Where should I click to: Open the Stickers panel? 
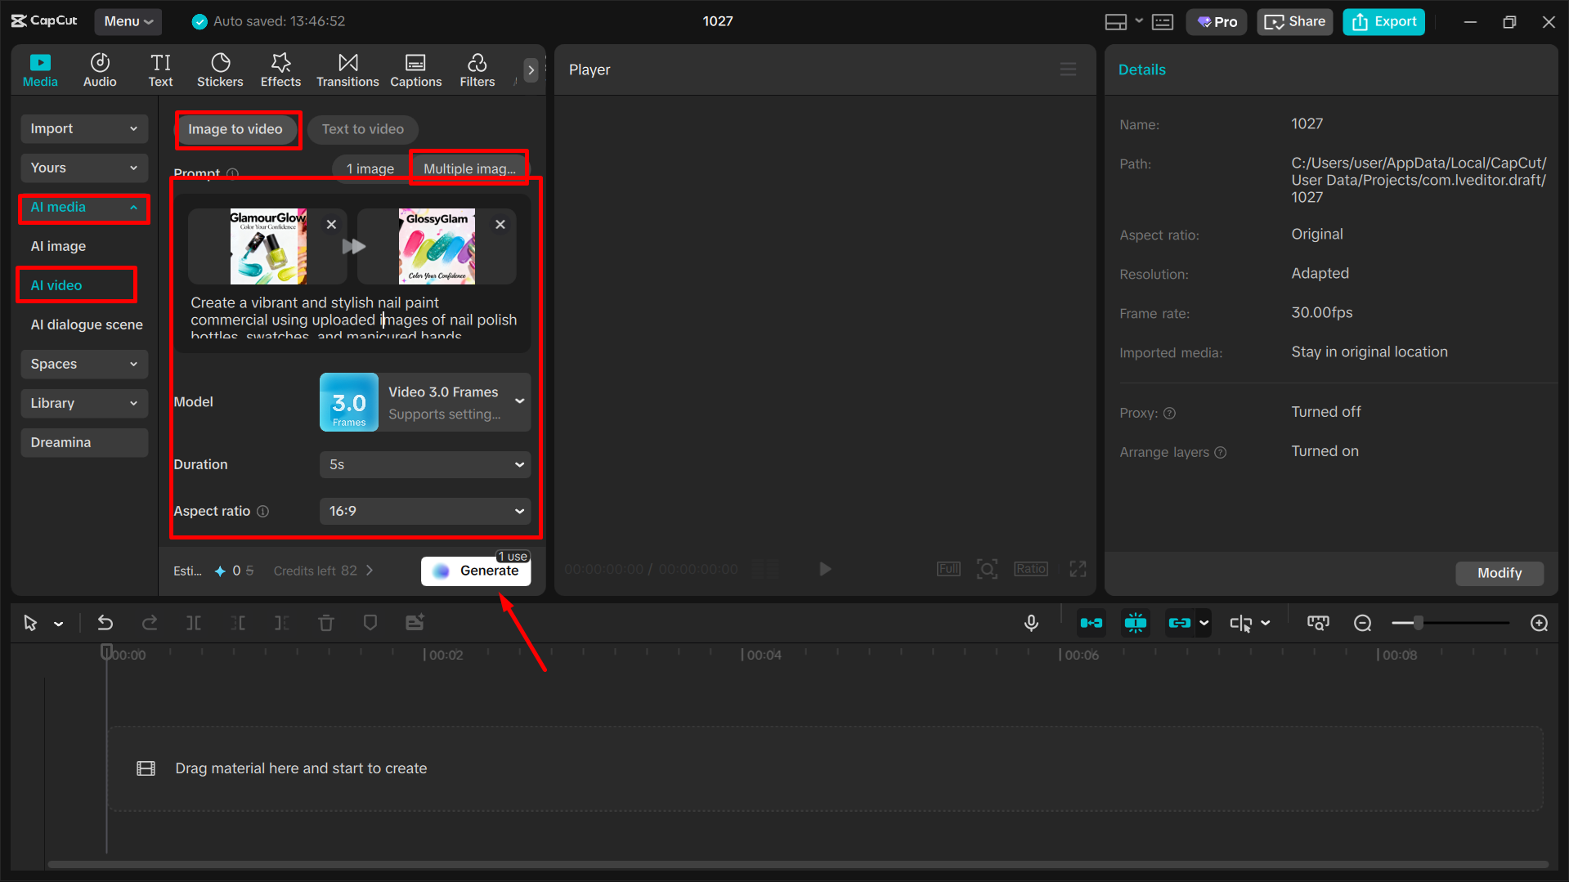click(219, 69)
